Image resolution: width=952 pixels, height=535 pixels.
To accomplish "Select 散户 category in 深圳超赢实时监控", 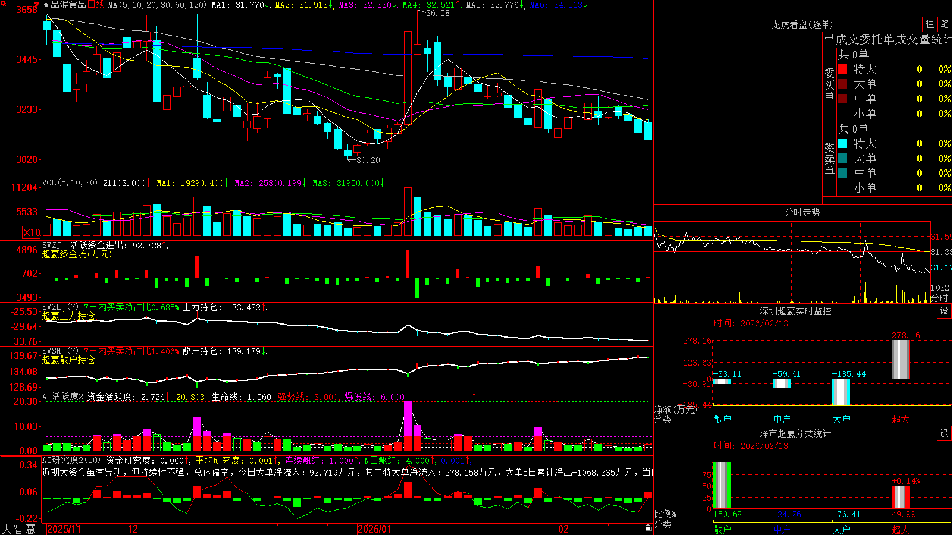I will (722, 419).
